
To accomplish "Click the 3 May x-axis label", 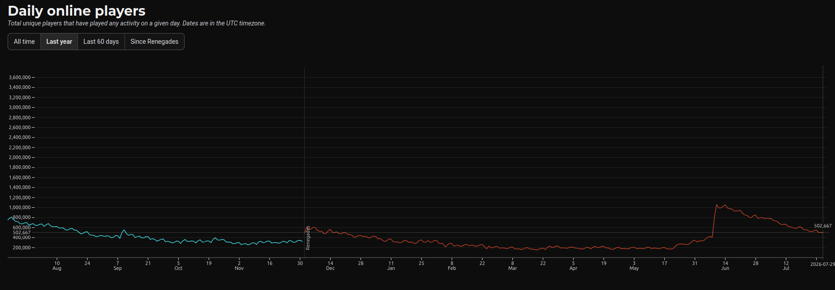I will point(634,266).
